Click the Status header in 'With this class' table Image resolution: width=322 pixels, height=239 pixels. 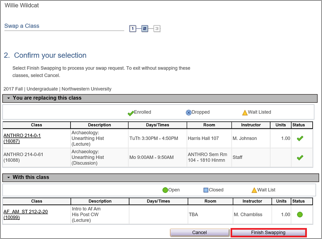tap(302, 201)
